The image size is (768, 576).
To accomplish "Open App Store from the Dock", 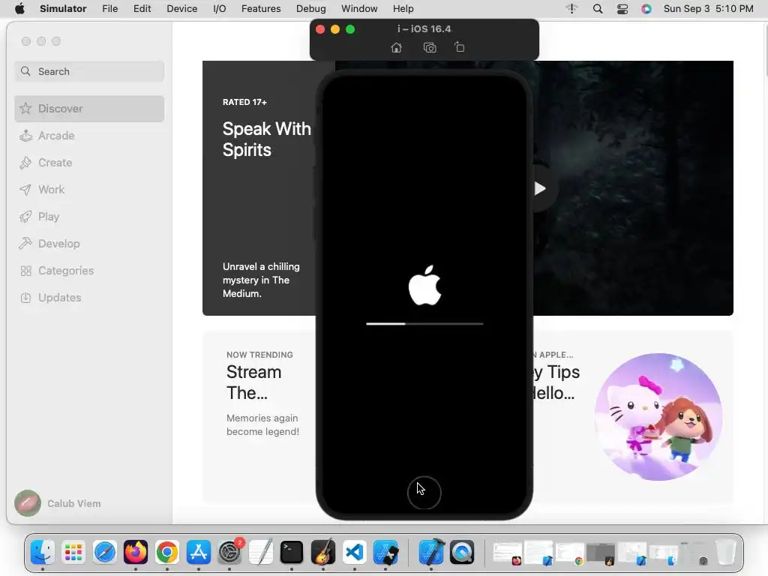I will point(198,553).
